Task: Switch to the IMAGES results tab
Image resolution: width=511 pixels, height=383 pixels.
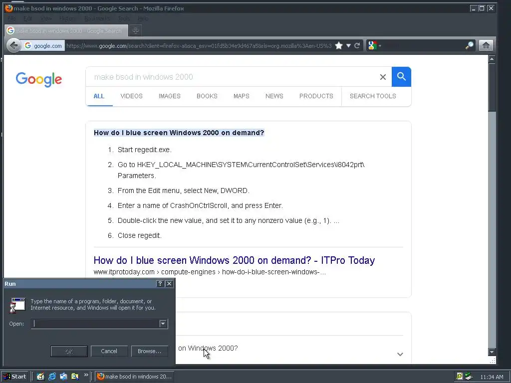Action: pos(170,96)
